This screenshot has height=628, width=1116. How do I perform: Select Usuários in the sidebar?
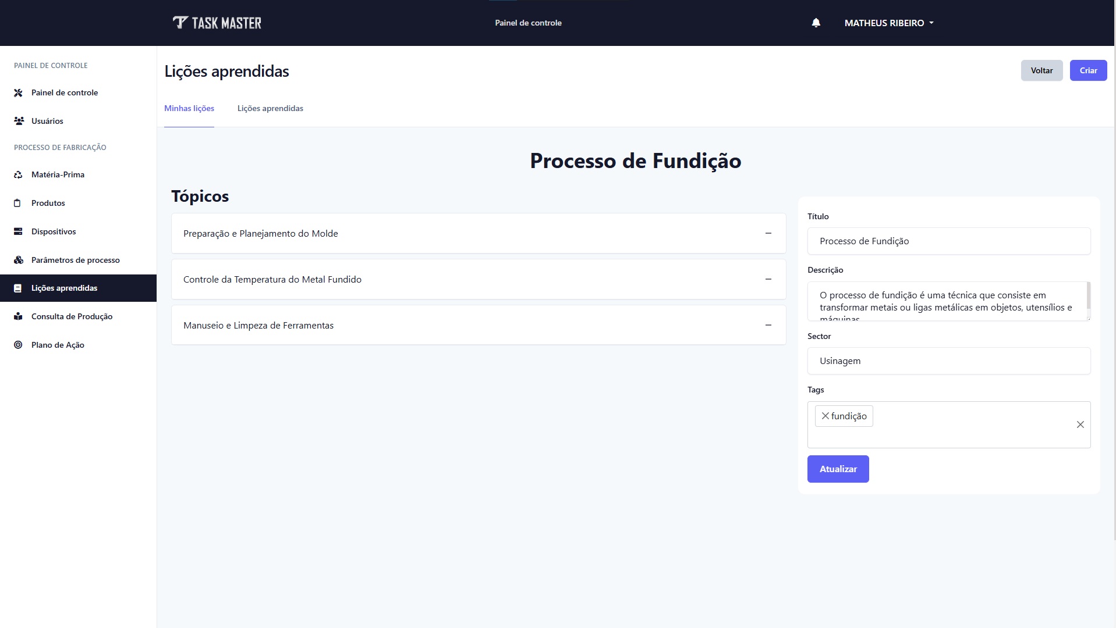click(x=47, y=121)
